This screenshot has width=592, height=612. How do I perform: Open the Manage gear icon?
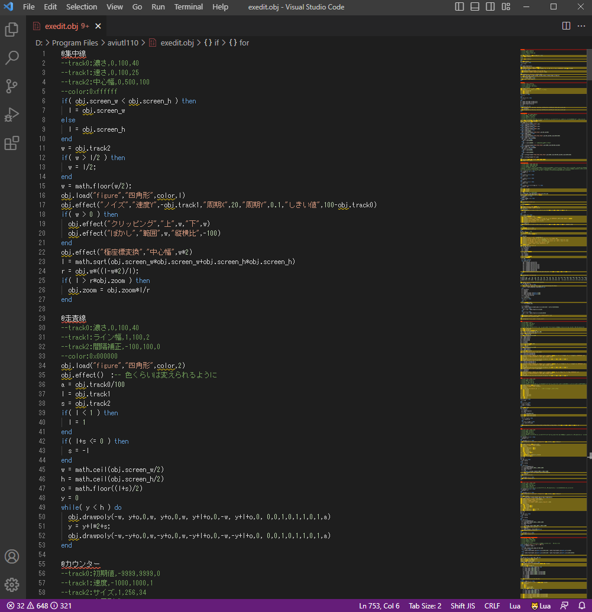(x=12, y=585)
